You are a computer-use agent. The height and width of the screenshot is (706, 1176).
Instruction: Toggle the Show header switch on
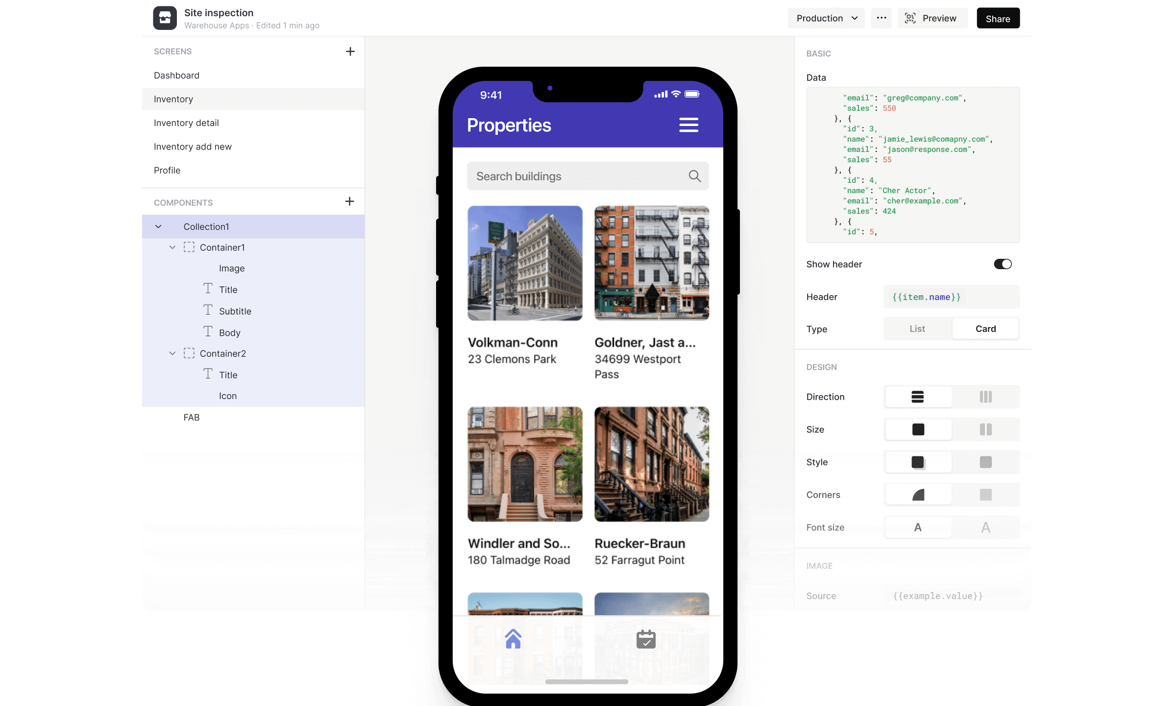point(1001,264)
